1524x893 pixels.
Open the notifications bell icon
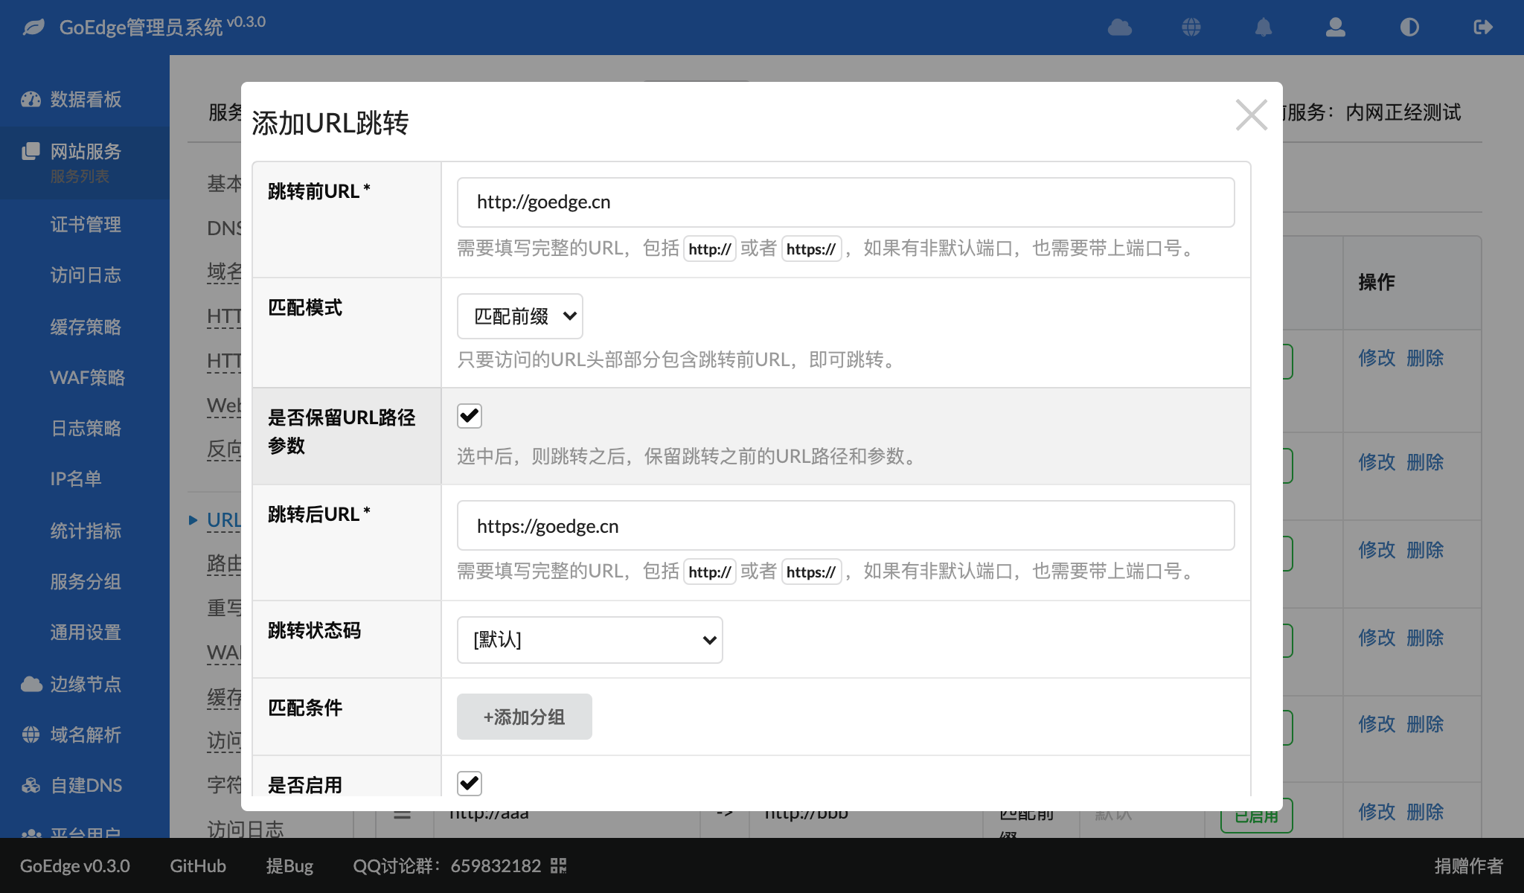(1264, 28)
